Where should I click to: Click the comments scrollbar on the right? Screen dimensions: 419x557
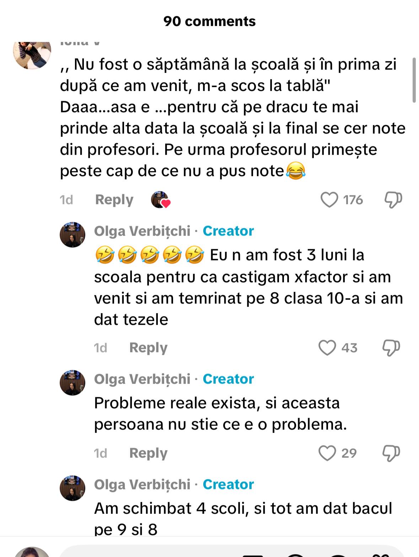[x=414, y=80]
